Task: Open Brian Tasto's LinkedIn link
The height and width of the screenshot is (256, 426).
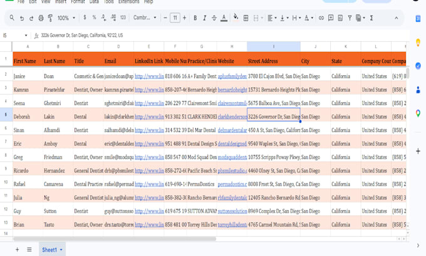Action: click(x=149, y=225)
